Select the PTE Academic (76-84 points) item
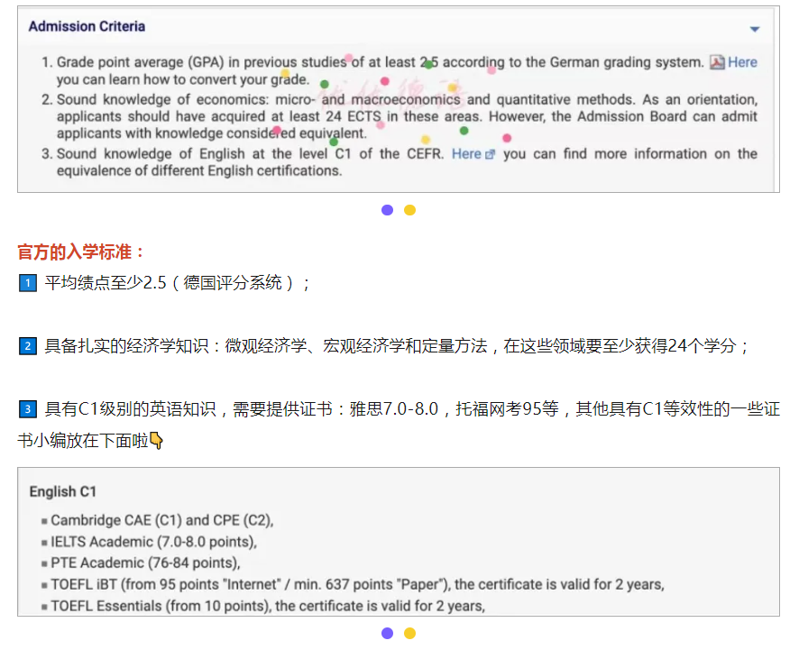The image size is (799, 668). [x=146, y=563]
